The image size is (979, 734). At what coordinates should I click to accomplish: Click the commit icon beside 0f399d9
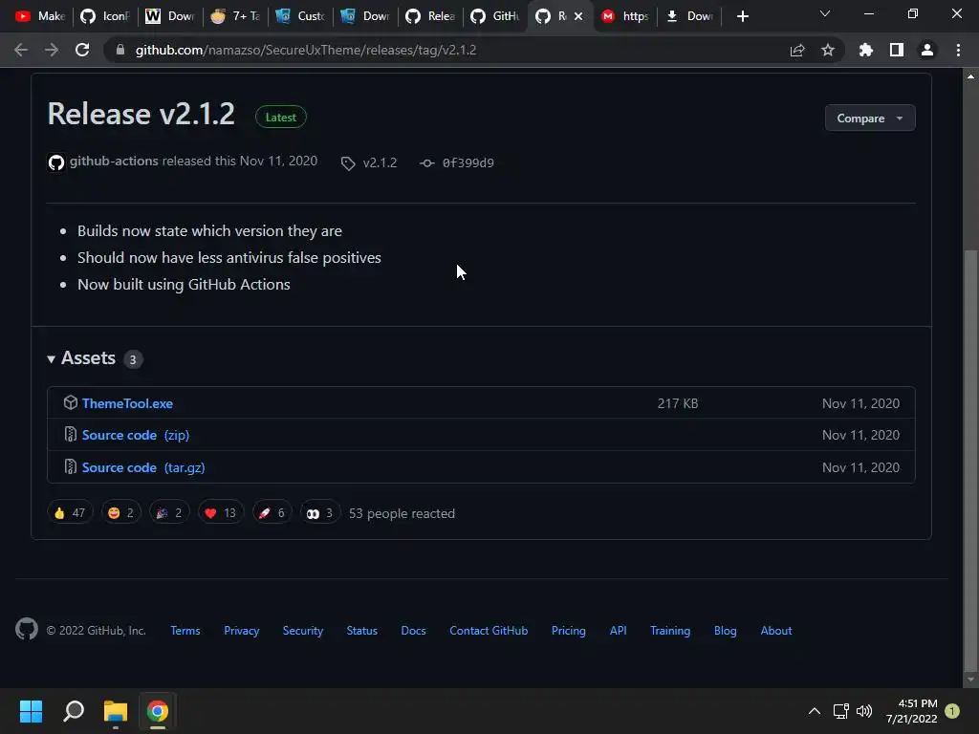click(427, 162)
